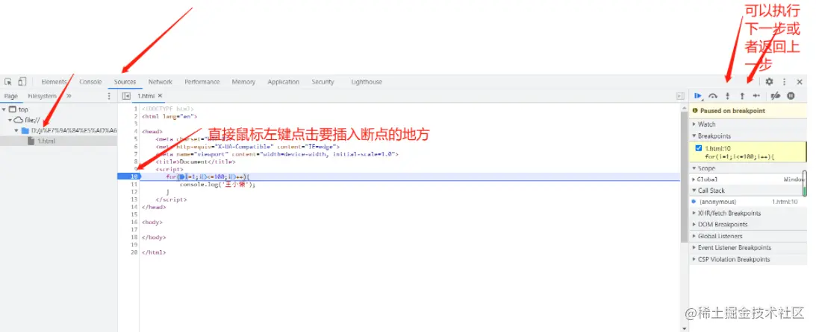816x332 pixels.
Task: Expand the Global scope entry
Action: coord(694,179)
